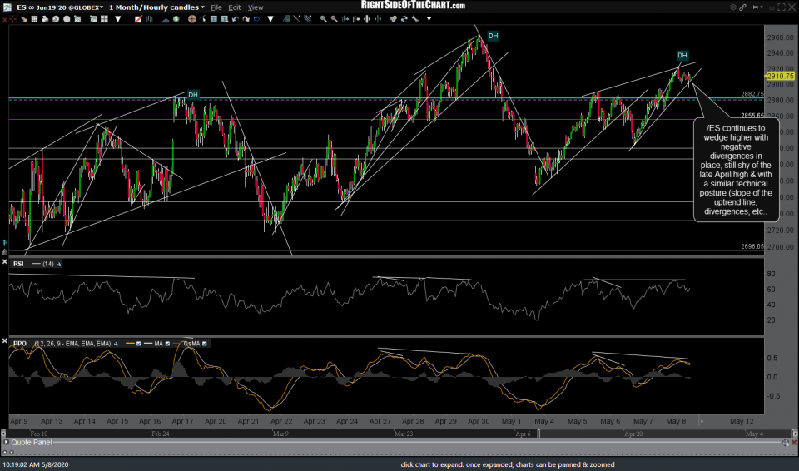The image size is (799, 471).
Task: Toggle the OsMA histogram checkbox
Action: (205, 344)
